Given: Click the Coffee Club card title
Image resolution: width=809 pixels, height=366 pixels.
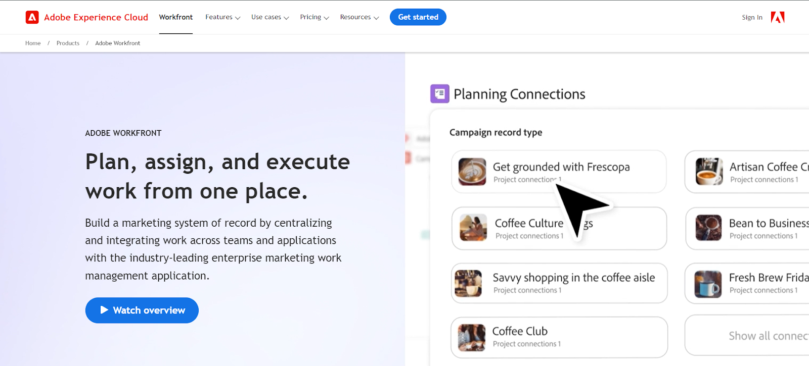Looking at the screenshot, I should [520, 331].
